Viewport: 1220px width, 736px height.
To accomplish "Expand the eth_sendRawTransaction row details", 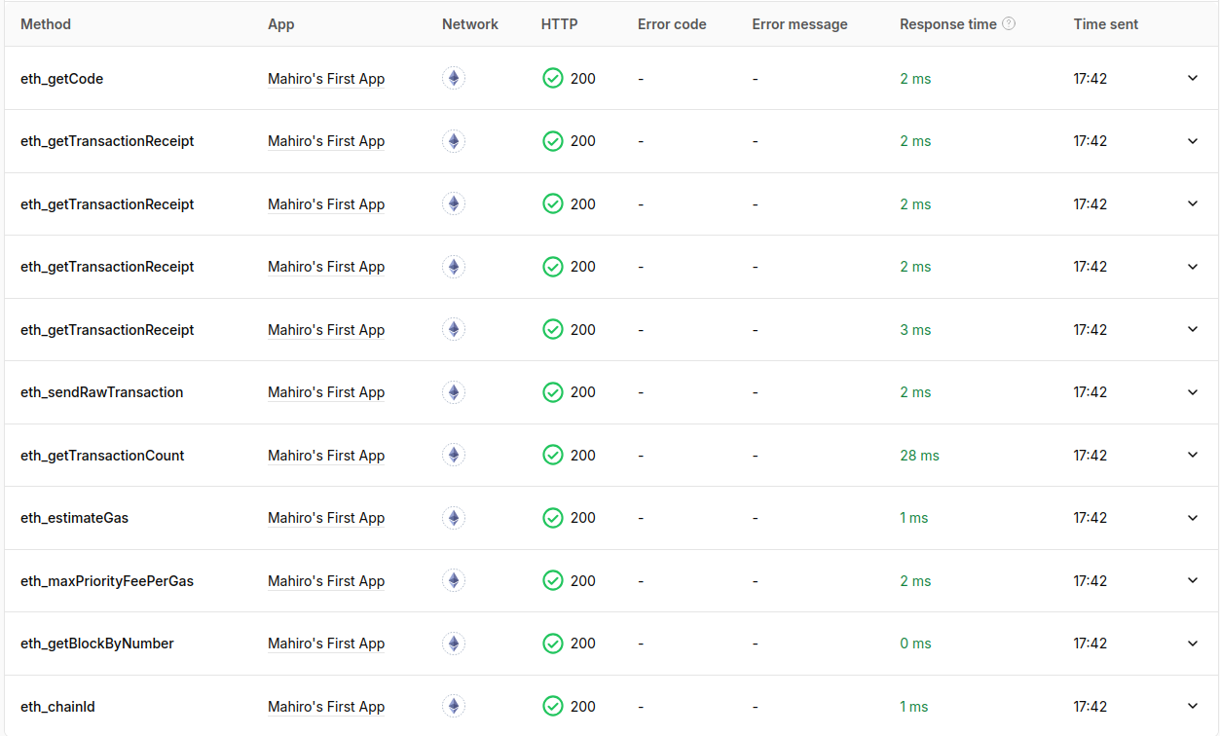I will click(x=1193, y=392).
